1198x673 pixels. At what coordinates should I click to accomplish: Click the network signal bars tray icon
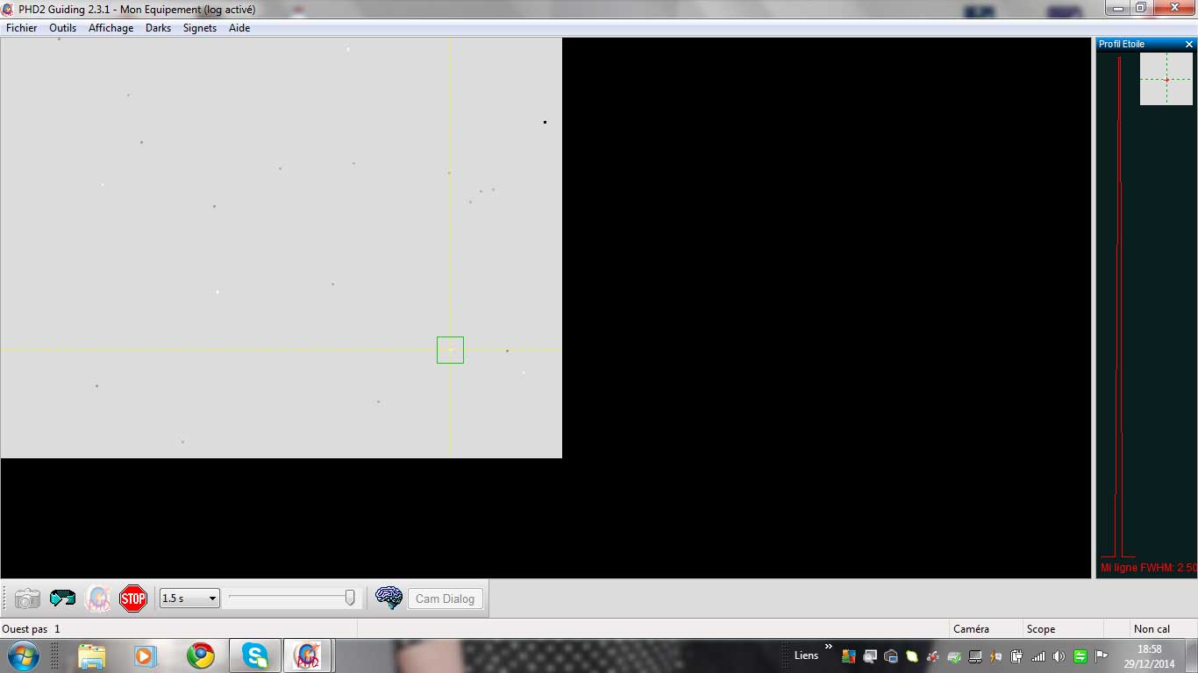1038,656
